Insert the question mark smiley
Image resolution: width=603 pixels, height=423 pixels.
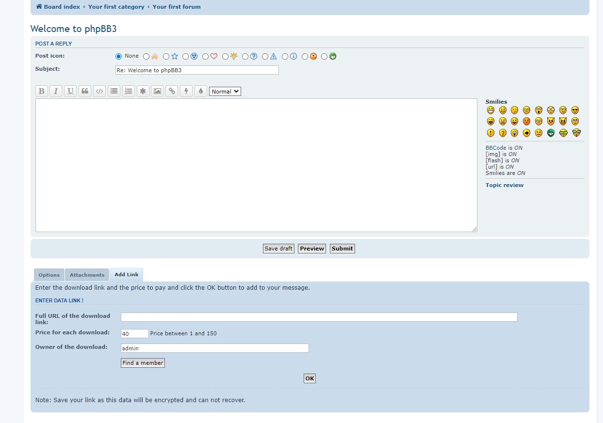[503, 133]
